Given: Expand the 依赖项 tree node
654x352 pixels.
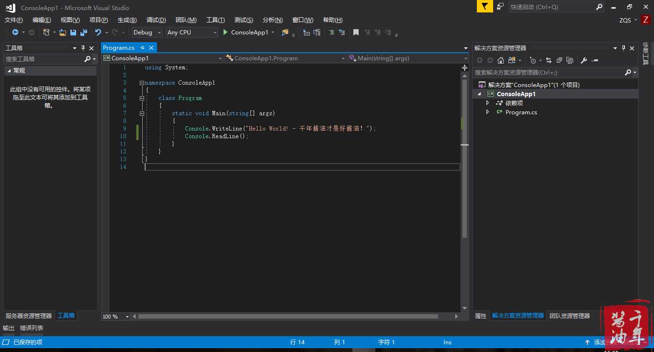Looking at the screenshot, I should coord(487,103).
